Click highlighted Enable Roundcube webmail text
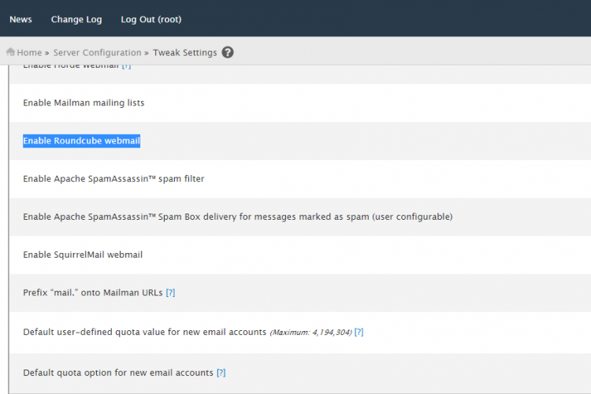The image size is (591, 394). [81, 140]
